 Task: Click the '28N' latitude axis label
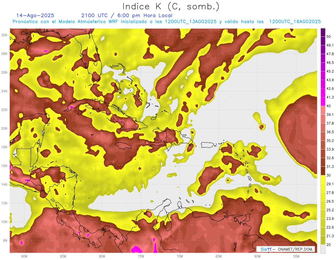5,53
